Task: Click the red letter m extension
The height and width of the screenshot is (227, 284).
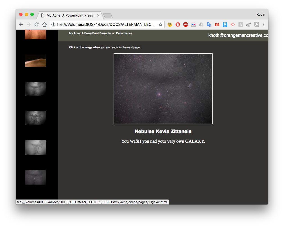Action: pos(217,24)
